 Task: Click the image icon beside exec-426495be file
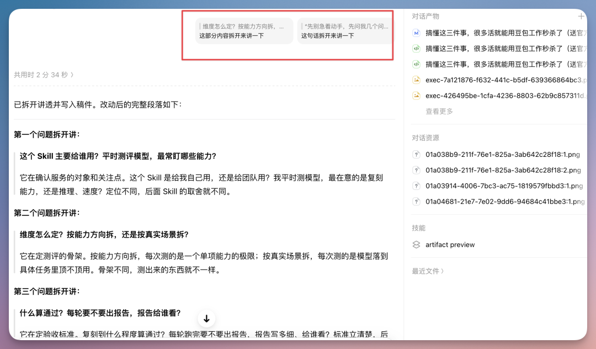tap(416, 96)
